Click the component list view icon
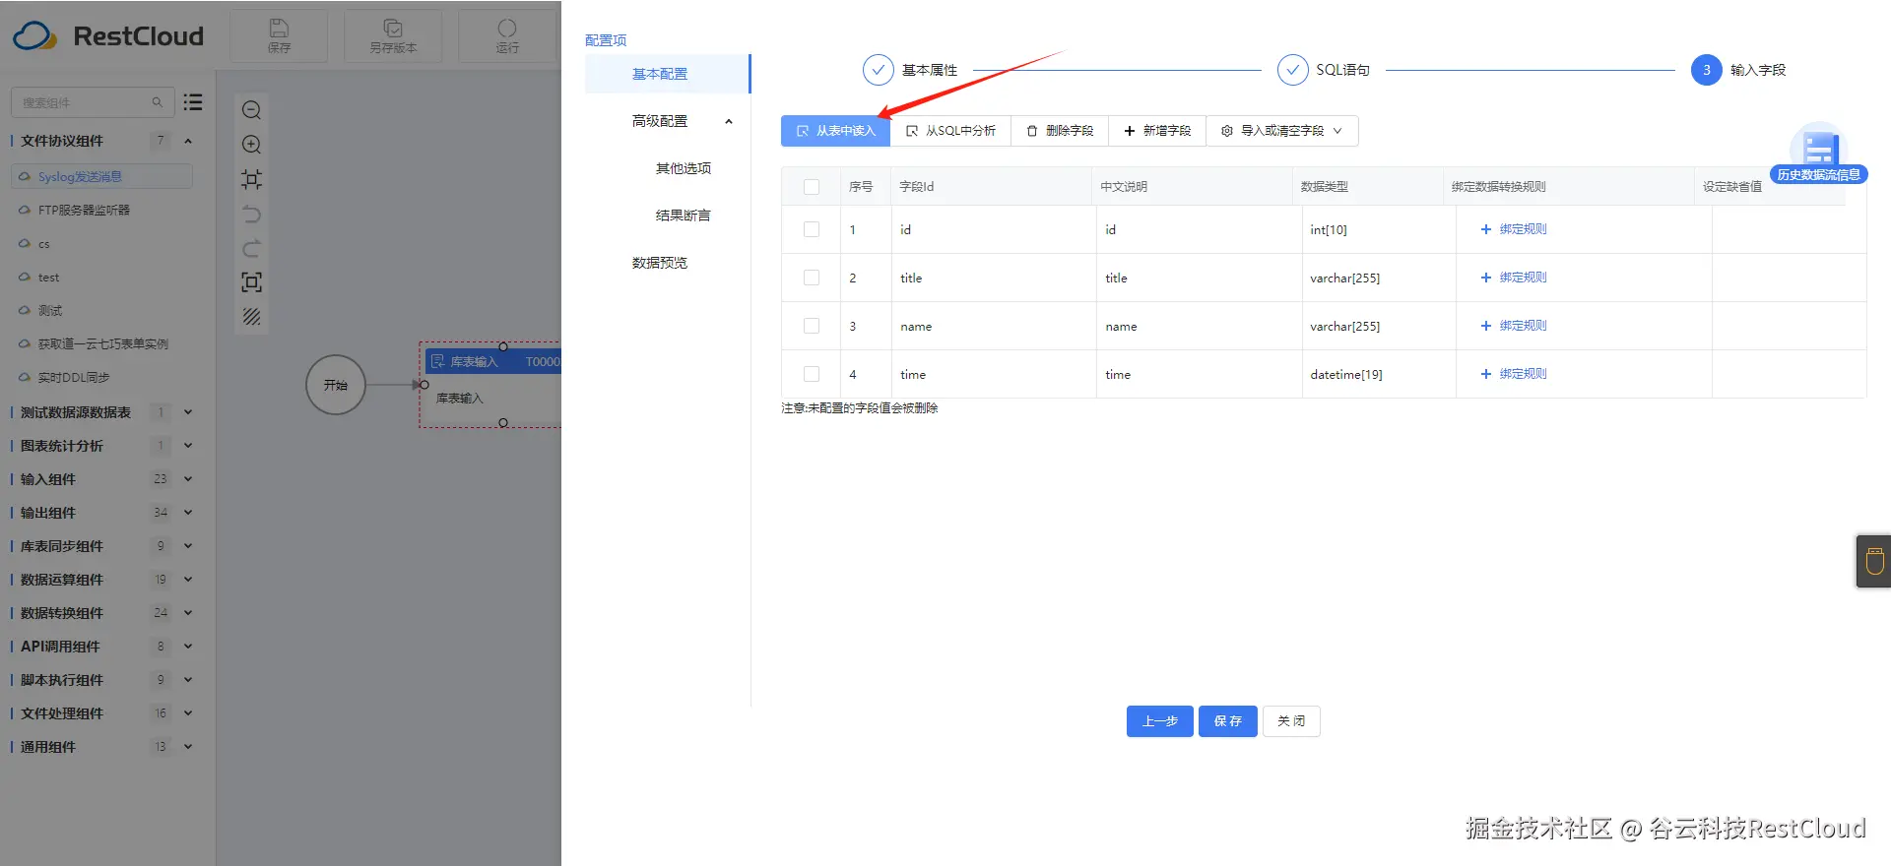Screen dimensions: 1891x866 (193, 102)
